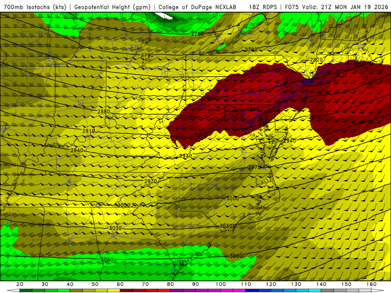Click the '110' value on the color scale
Viewport: 391px width, 293px height.
click(x=246, y=284)
